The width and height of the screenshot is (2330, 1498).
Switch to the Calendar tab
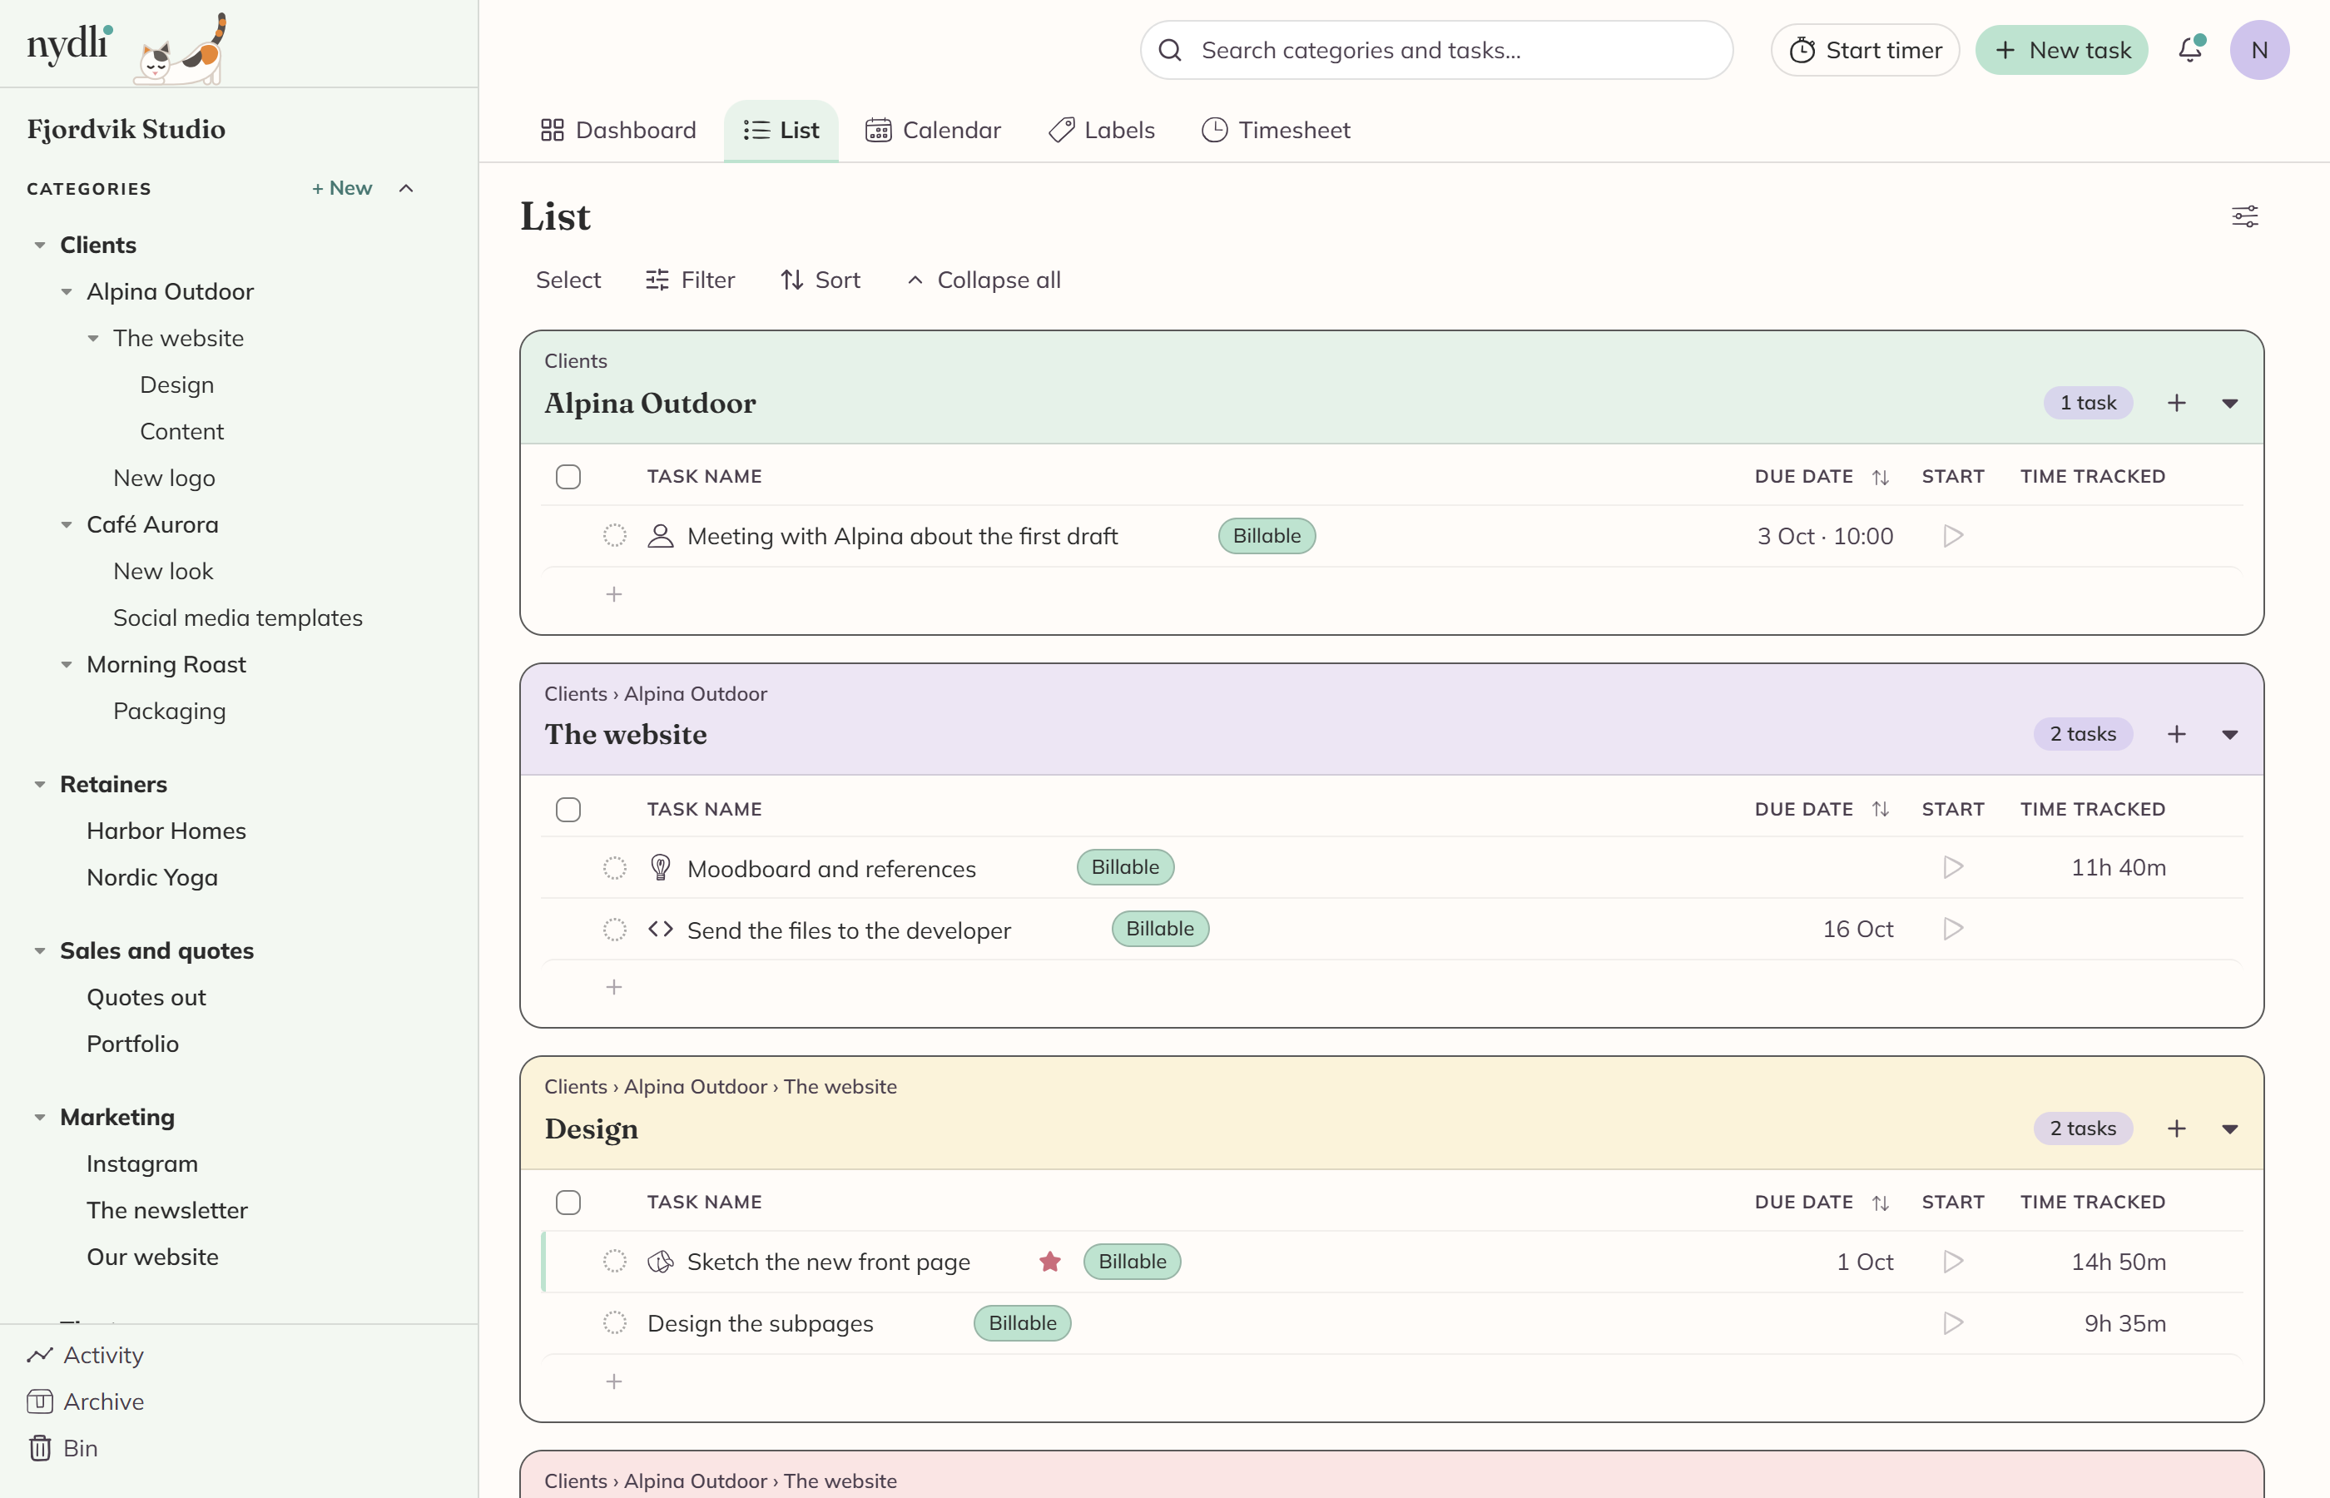pyautogui.click(x=933, y=131)
